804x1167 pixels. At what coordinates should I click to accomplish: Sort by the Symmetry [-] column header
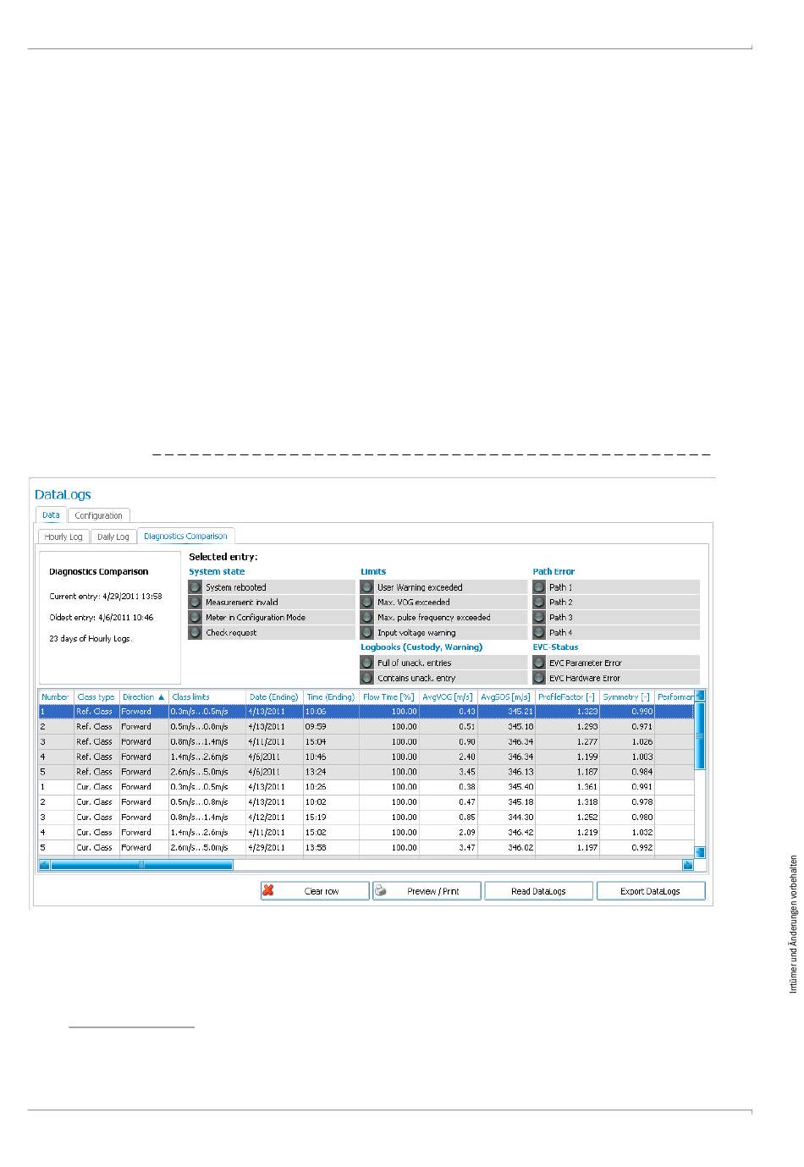coord(627,697)
